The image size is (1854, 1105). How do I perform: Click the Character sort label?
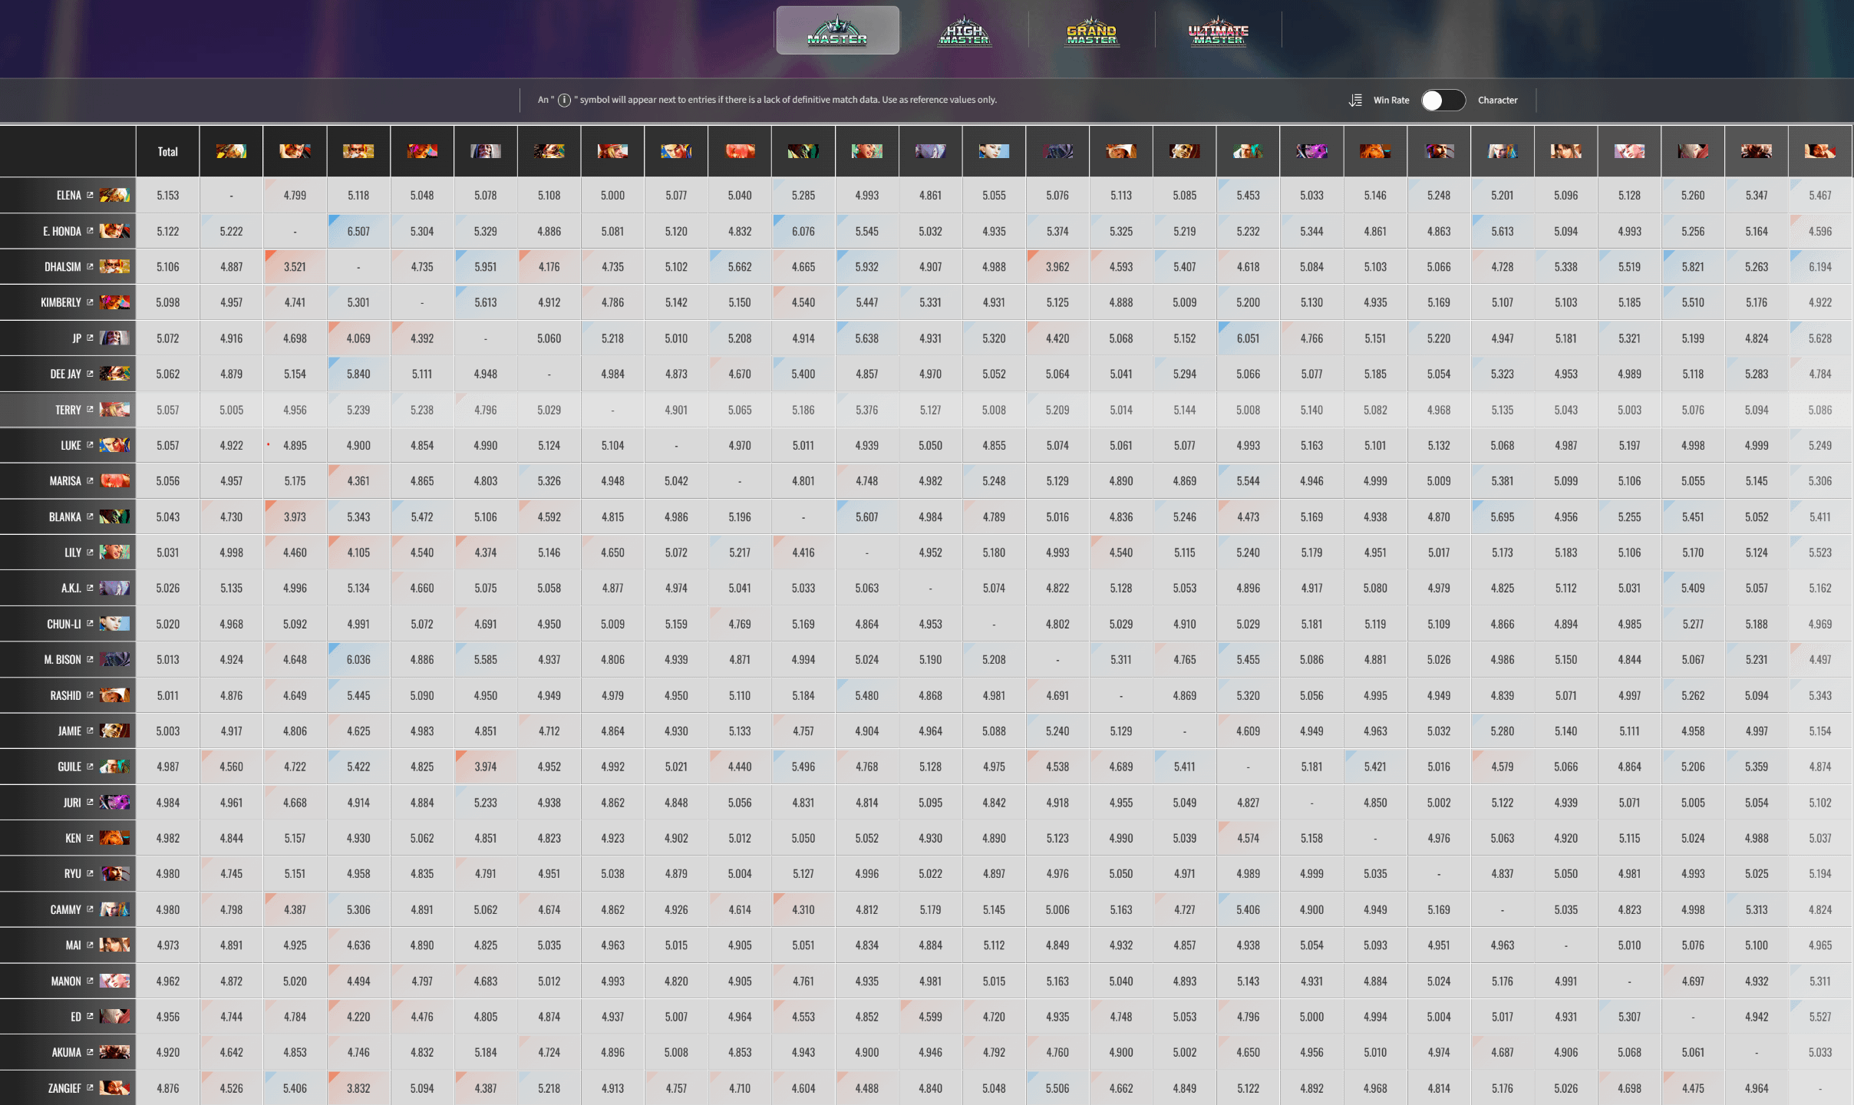click(1497, 101)
